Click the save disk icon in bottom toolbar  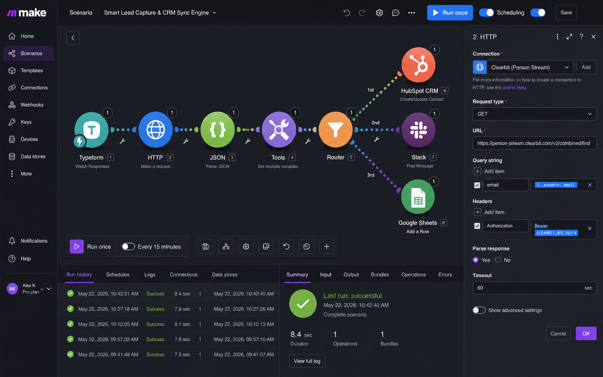coord(206,247)
